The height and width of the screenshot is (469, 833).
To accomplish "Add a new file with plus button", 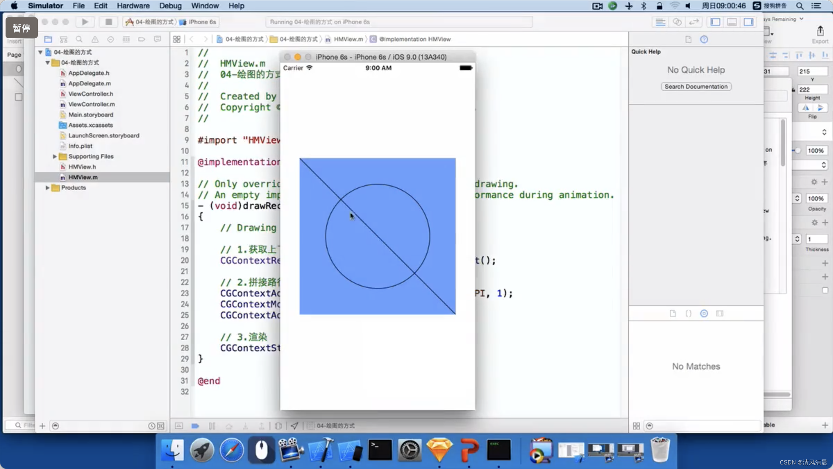I will (x=42, y=426).
